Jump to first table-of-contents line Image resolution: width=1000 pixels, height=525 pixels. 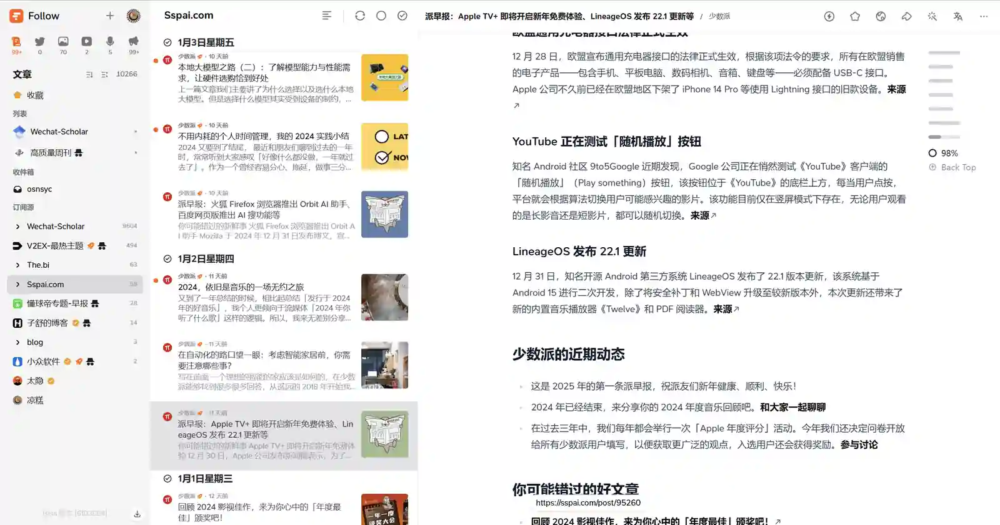[944, 52]
